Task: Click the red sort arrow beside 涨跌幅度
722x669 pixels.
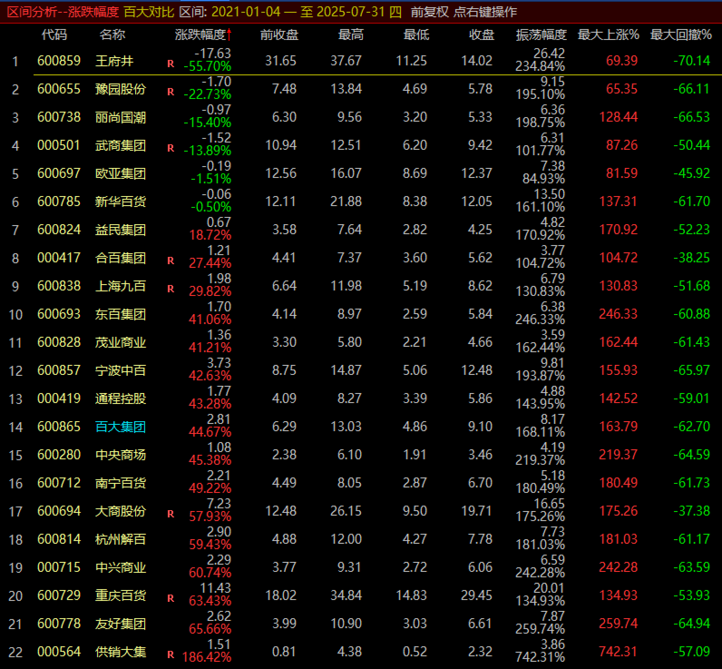Action: 229,34
